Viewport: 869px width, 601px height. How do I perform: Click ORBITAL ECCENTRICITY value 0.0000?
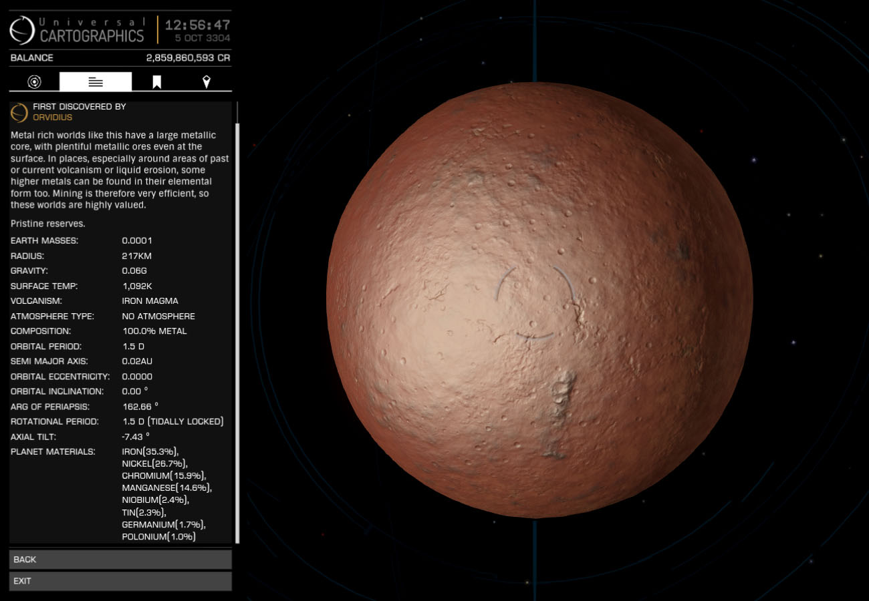click(137, 377)
